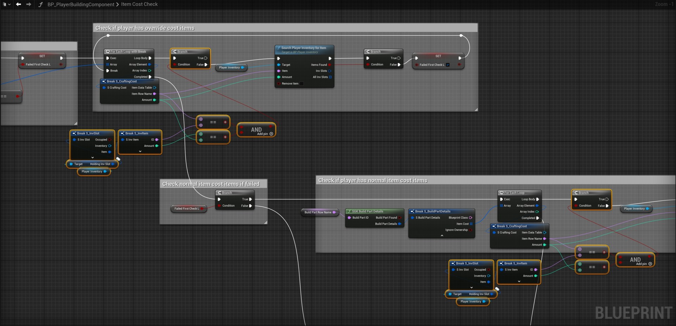Click the forward navigation arrow
The image size is (676, 326).
[x=29, y=4]
